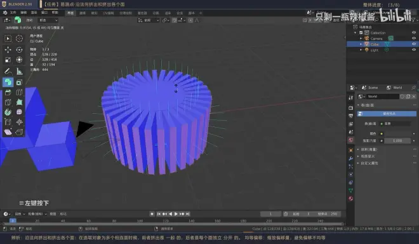Toggle fake user shield for World
The height and width of the screenshot is (244, 419).
[x=402, y=97]
